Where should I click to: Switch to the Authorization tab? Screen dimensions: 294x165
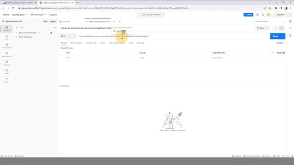[77, 43]
